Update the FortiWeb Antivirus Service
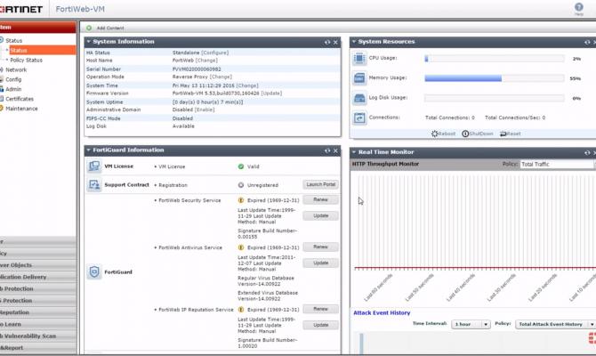The image size is (596, 356). pyautogui.click(x=321, y=263)
